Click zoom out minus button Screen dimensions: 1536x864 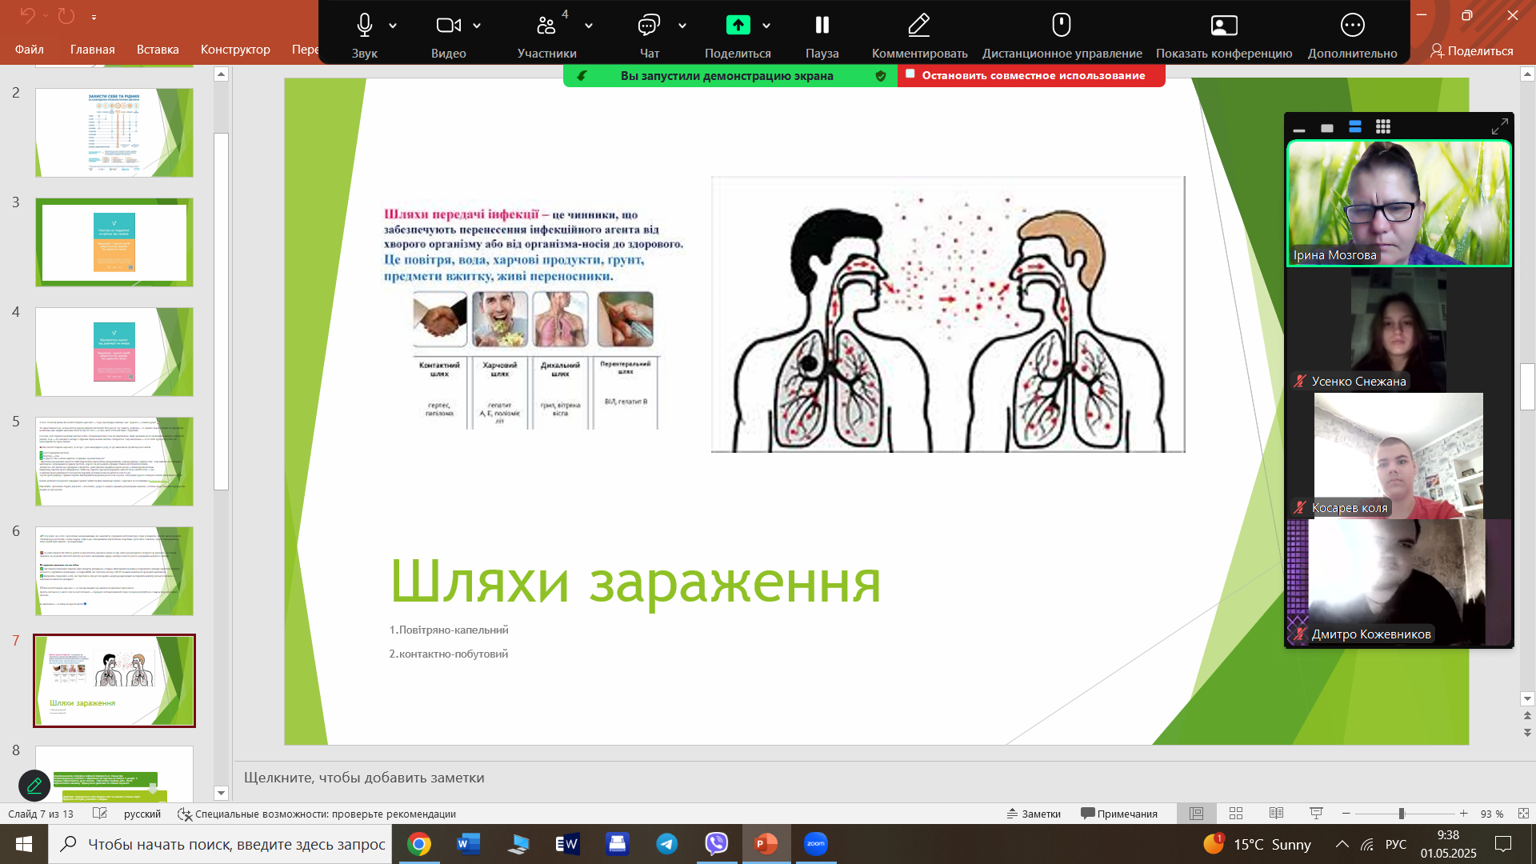click(1346, 814)
